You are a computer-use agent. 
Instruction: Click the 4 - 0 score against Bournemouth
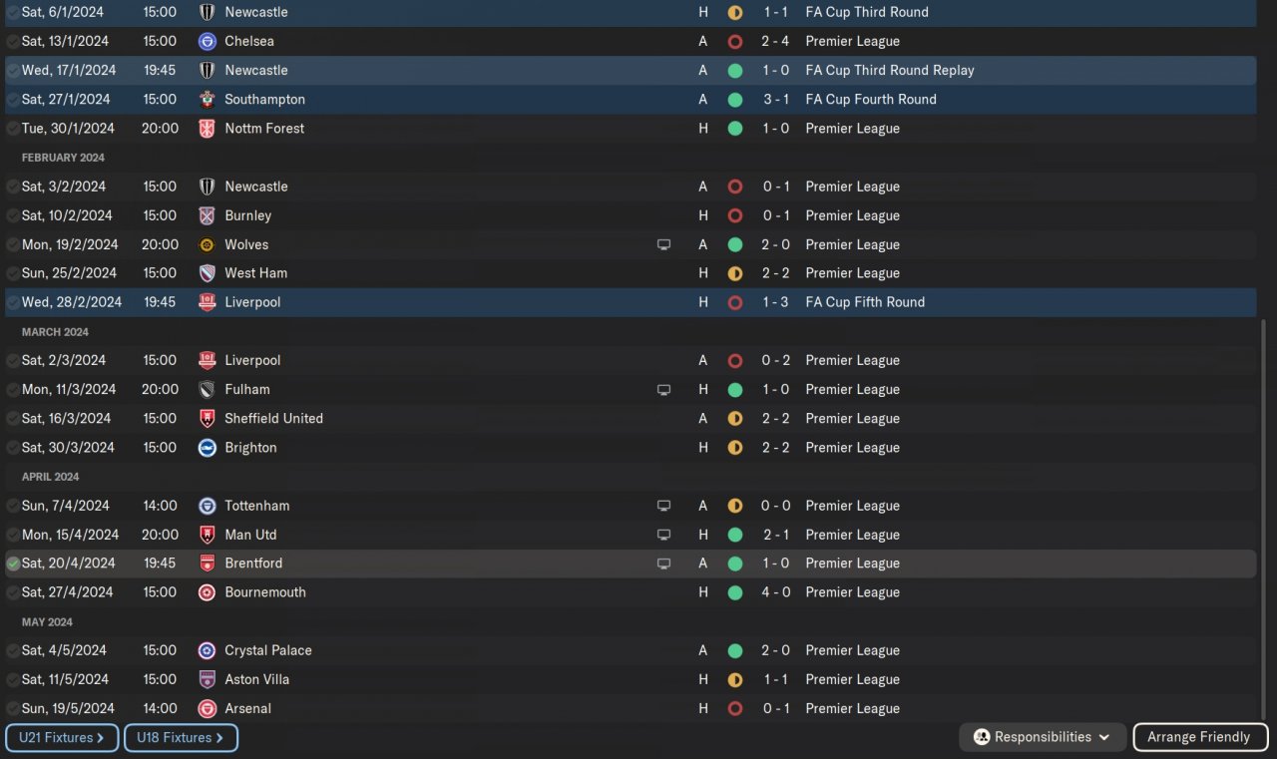[x=776, y=592]
